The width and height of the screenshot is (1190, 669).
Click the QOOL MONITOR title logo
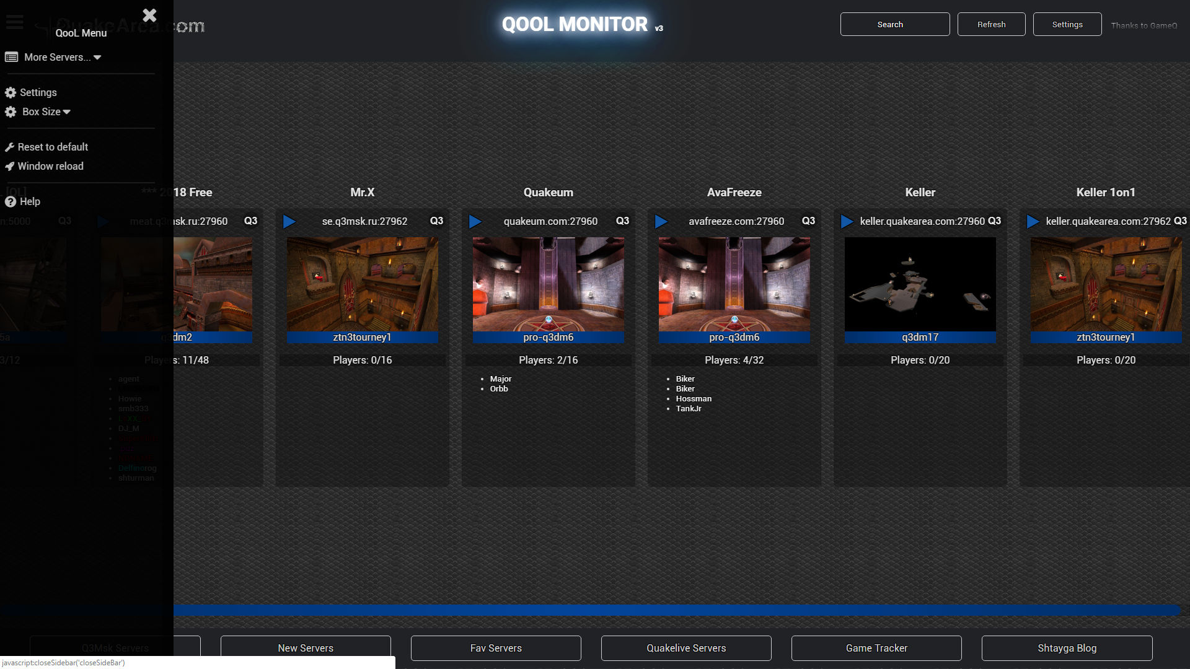[x=575, y=24]
